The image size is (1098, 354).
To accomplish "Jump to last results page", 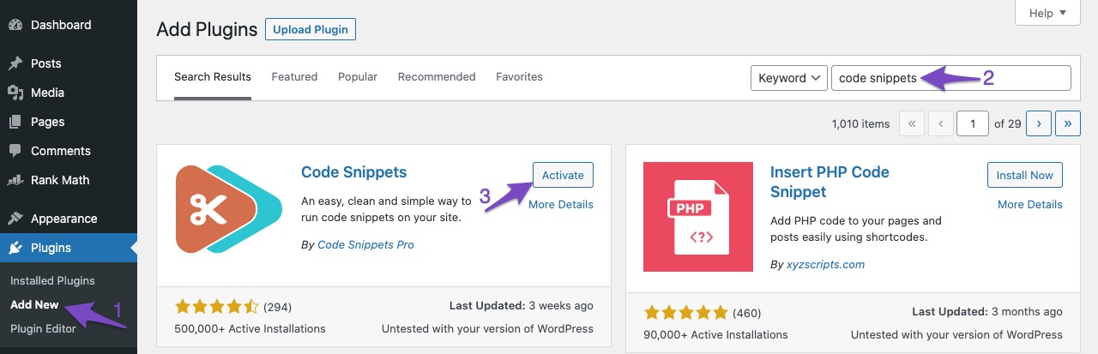I will pos(1068,123).
